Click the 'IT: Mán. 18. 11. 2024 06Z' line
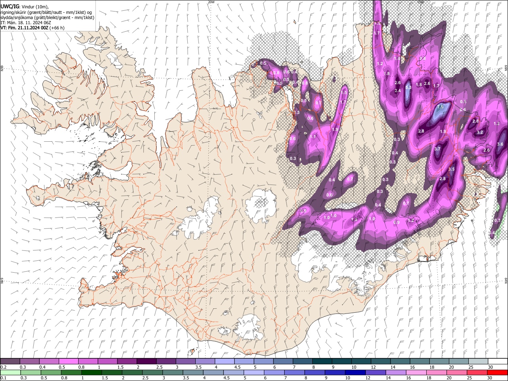508x381 pixels. coord(25,23)
